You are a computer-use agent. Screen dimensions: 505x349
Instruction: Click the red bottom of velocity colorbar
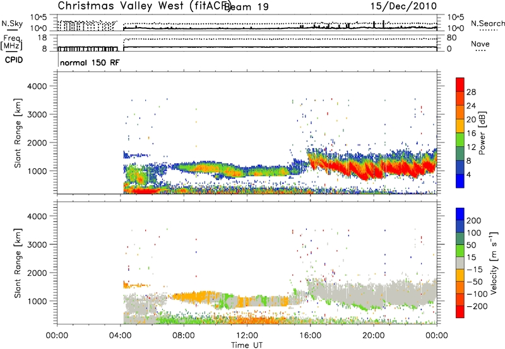(460, 312)
